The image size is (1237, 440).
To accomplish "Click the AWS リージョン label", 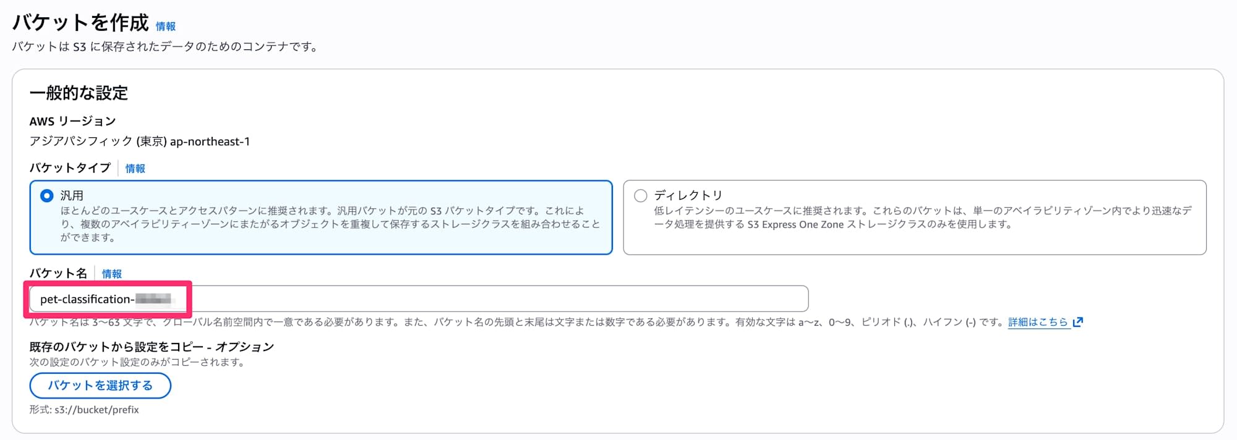I will coord(72,121).
